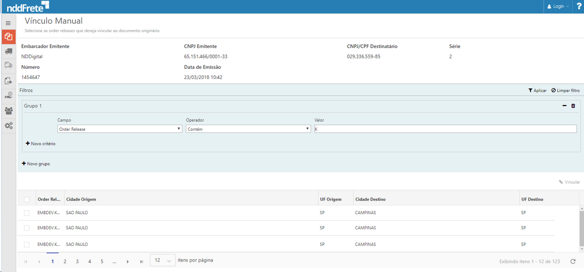This screenshot has height=272, width=584.
Task: Refresh the grid with the reload icon
Action: click(572, 261)
